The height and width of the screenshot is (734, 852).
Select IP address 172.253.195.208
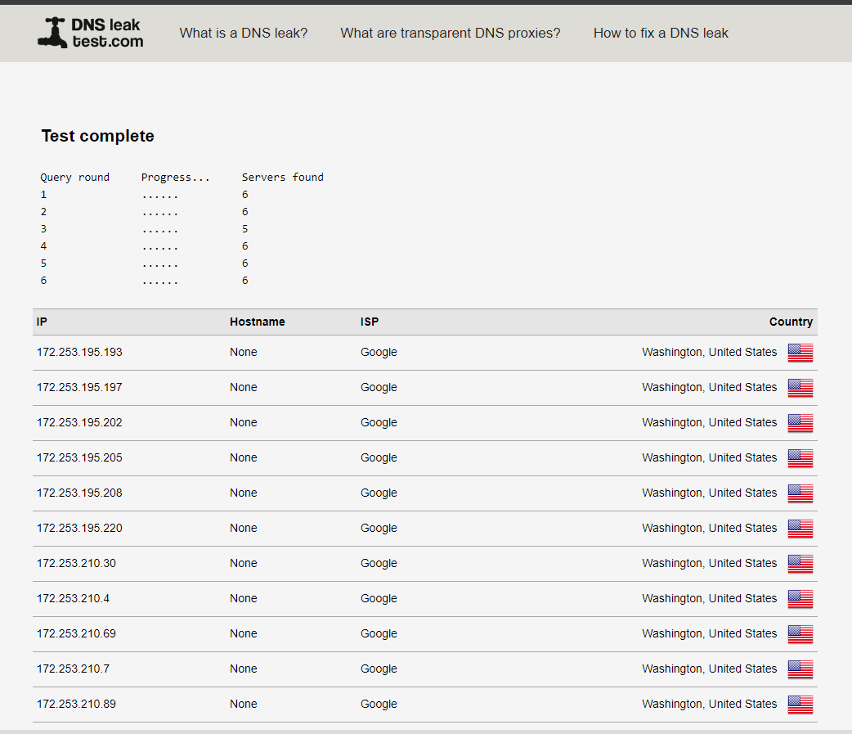79,493
